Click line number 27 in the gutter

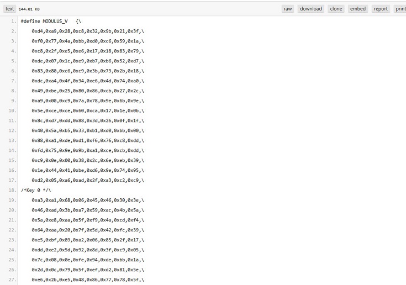coord(12,280)
